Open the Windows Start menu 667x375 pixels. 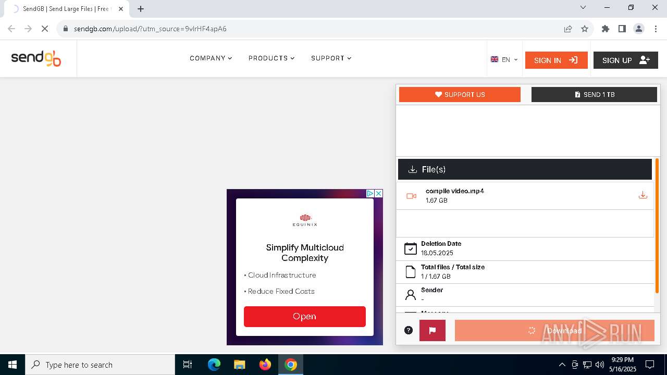pos(13,365)
